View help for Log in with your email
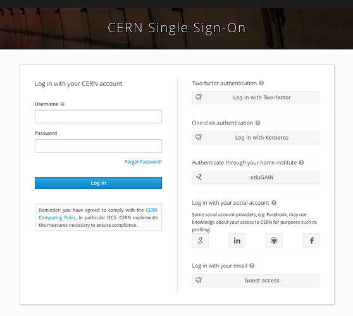This screenshot has height=316, width=353. tap(252, 265)
